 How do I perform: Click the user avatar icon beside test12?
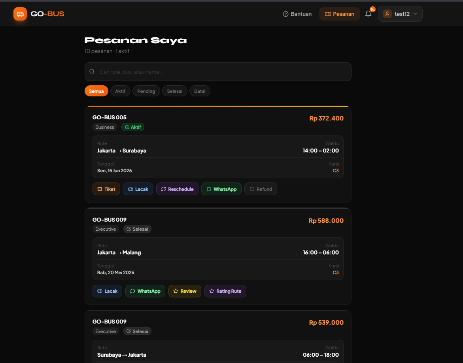[387, 14]
